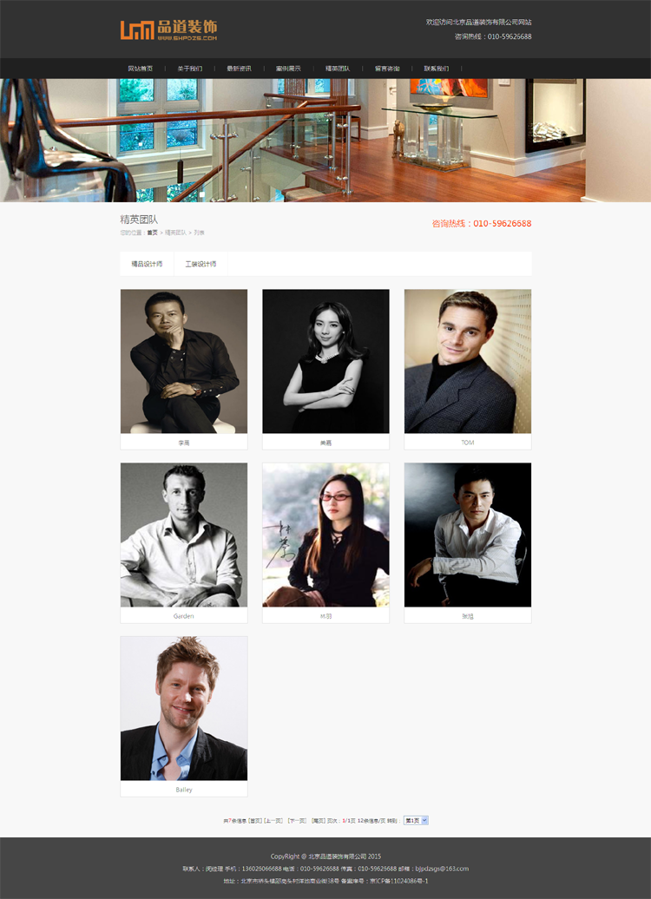
Task: Open designer TOM's photo
Action: tap(468, 361)
